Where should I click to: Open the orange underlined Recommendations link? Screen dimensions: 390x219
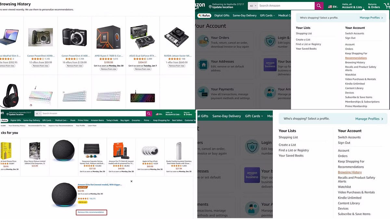[356, 58]
